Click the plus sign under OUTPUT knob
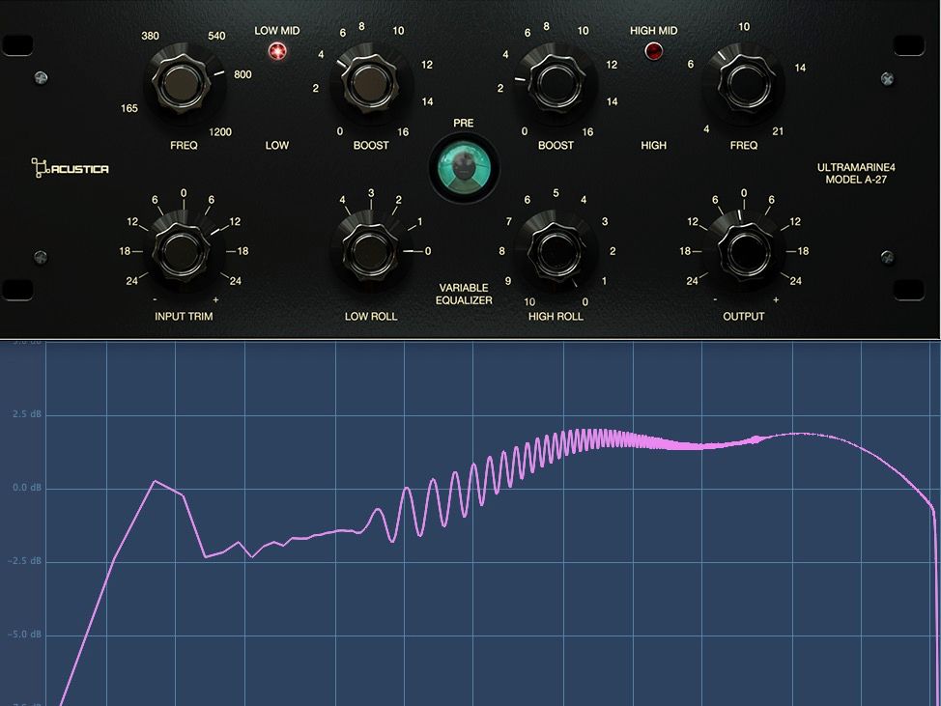Screen dimensions: 941x706 (x=776, y=299)
